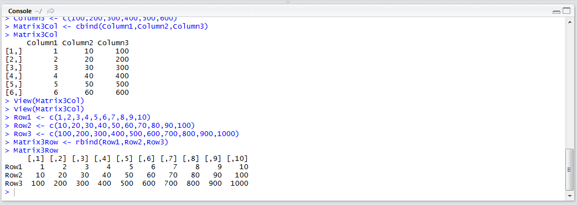
Task: Click the [,2] column header
Action: pos(58,159)
